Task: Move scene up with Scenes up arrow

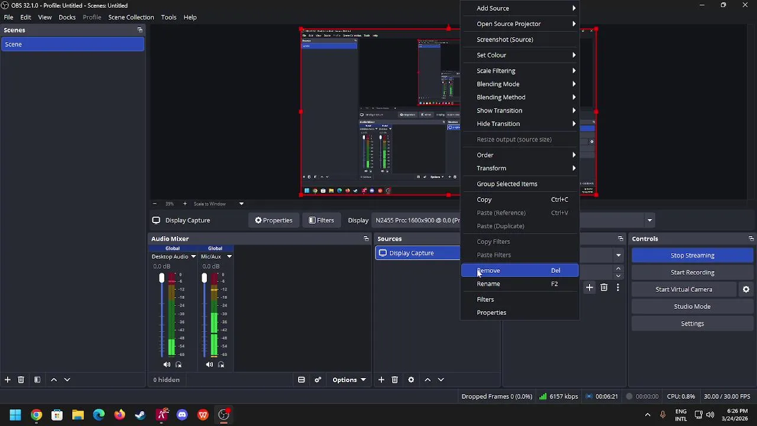Action: [54, 380]
